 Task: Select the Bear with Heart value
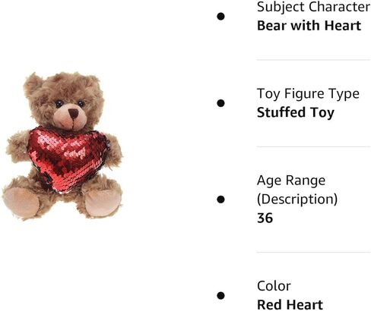click(x=309, y=26)
